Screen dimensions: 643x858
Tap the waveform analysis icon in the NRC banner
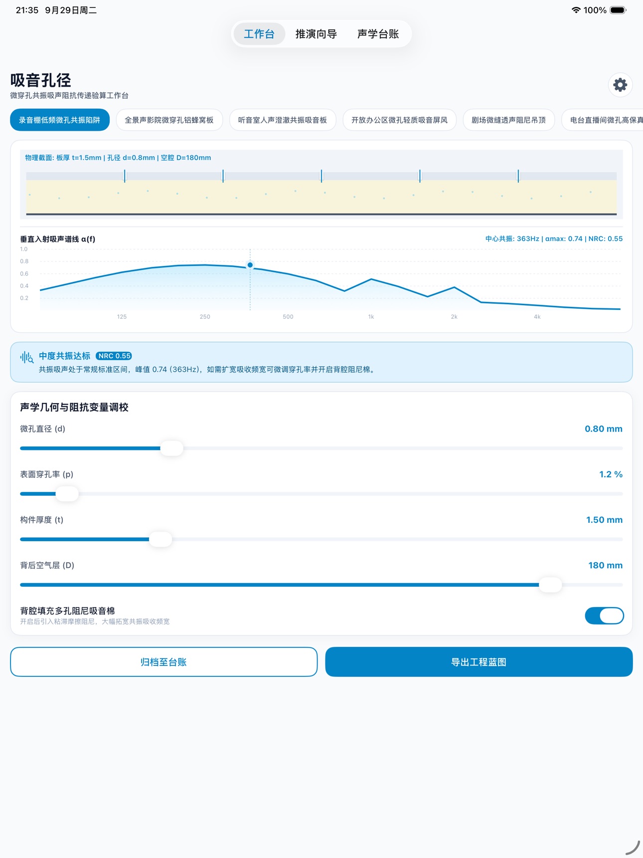(x=26, y=357)
